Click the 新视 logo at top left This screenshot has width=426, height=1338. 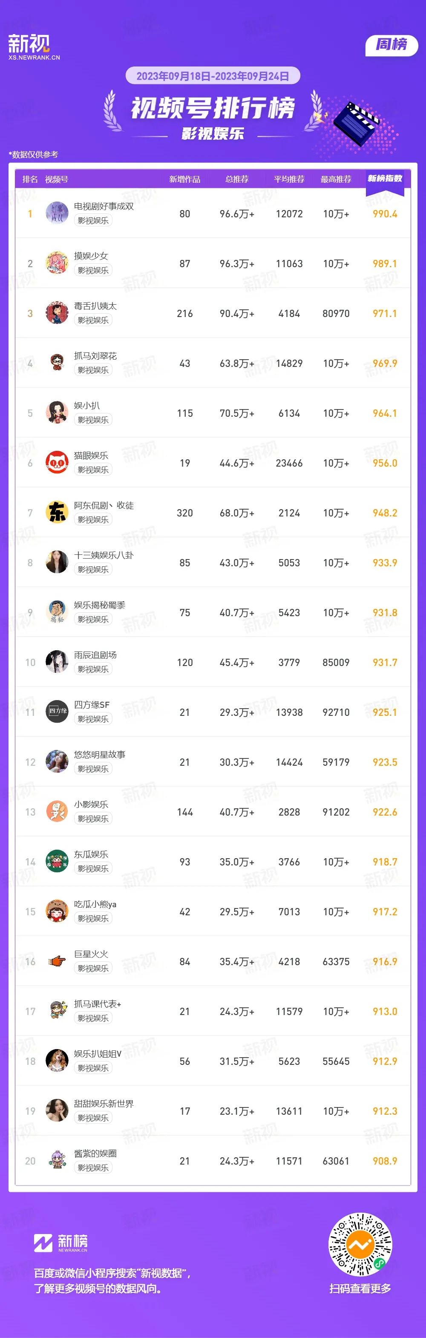[34, 47]
